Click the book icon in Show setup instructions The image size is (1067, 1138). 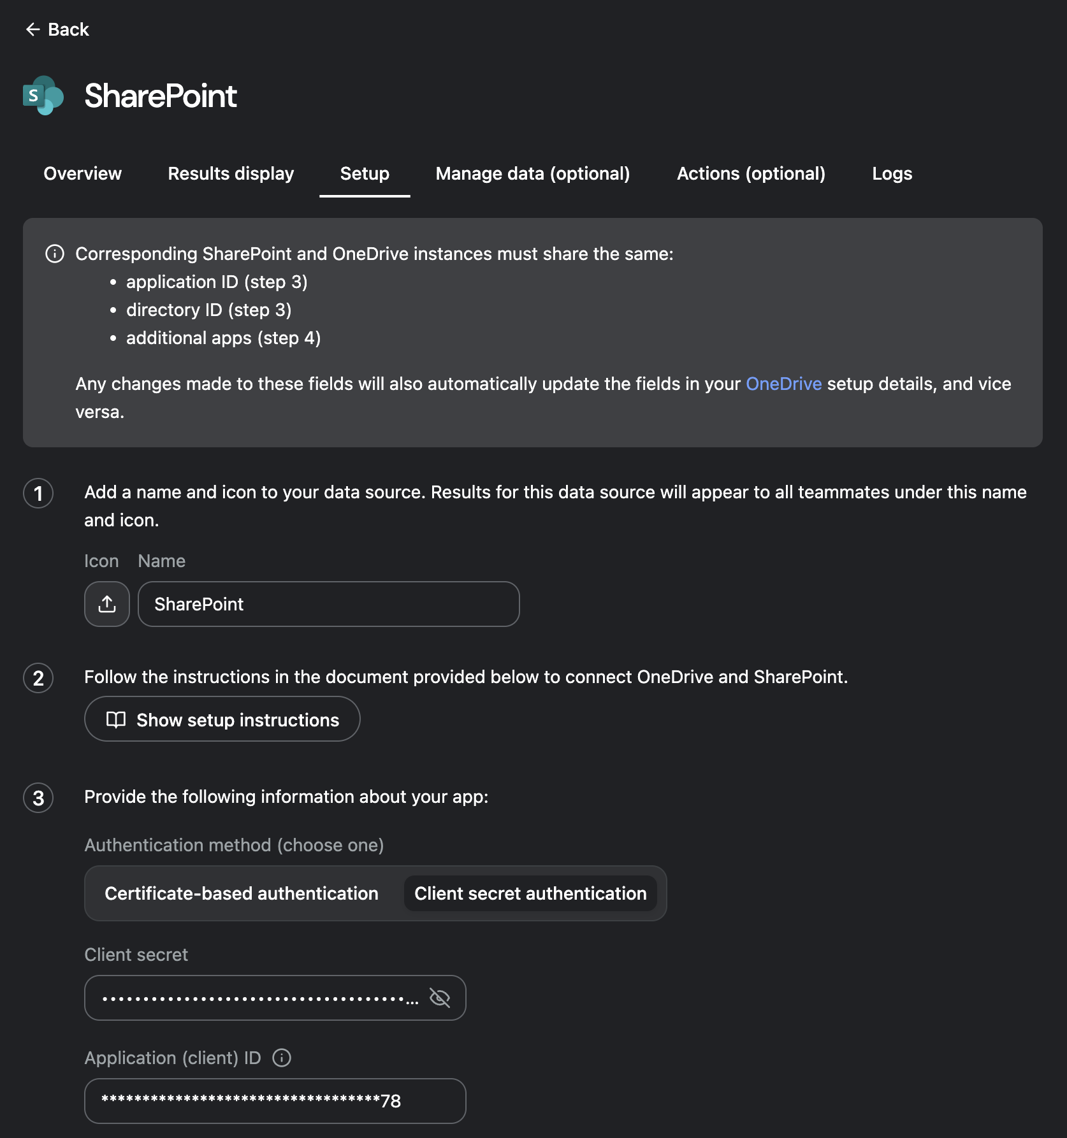coord(117,719)
